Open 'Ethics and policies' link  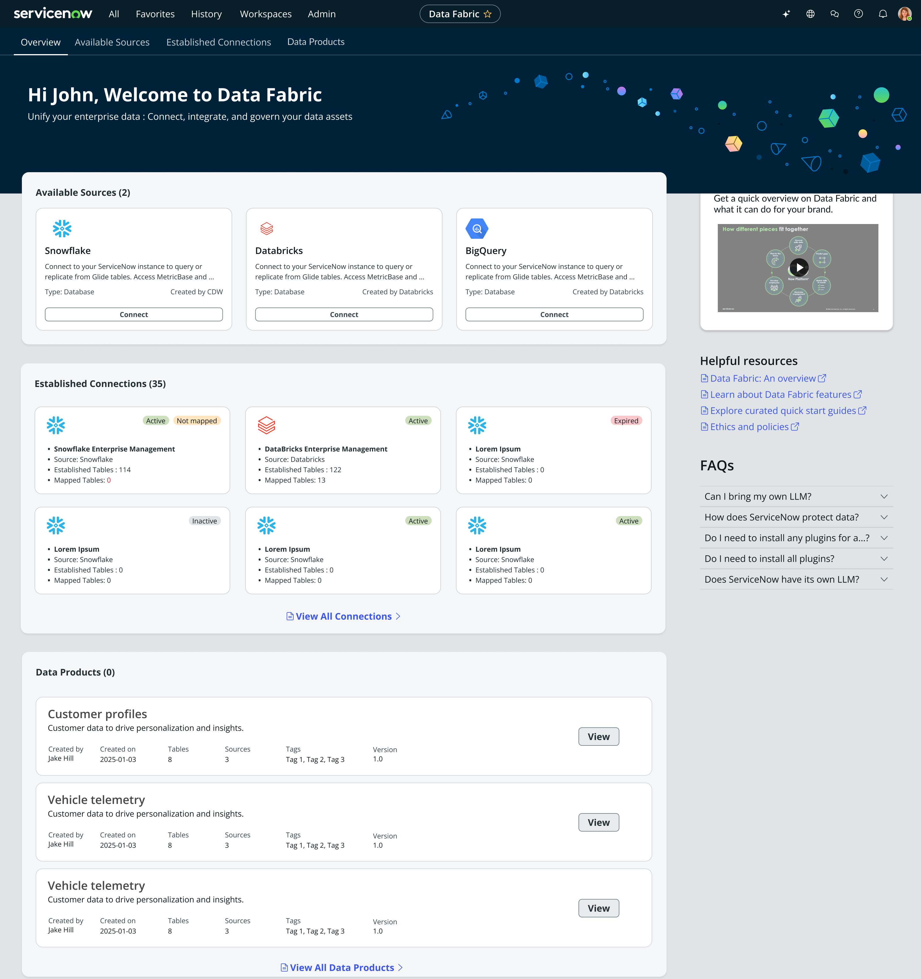749,427
